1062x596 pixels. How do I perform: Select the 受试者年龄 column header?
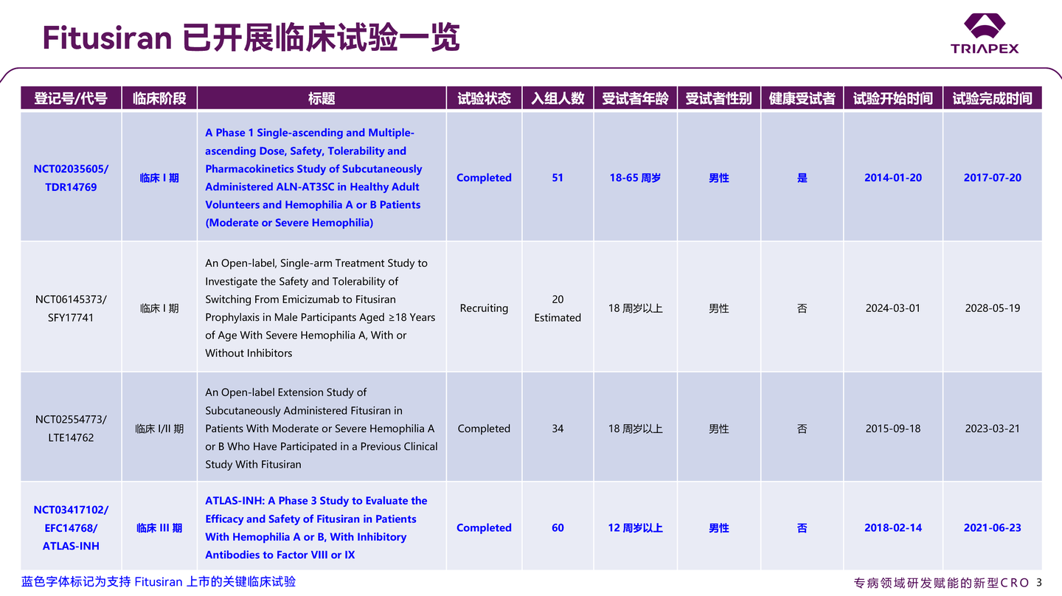click(635, 97)
